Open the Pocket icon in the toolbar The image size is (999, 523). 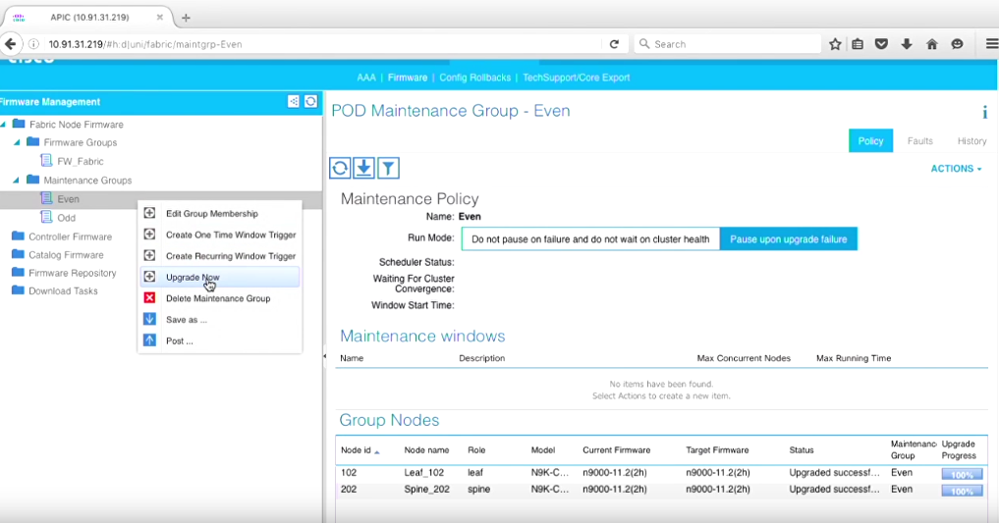882,44
